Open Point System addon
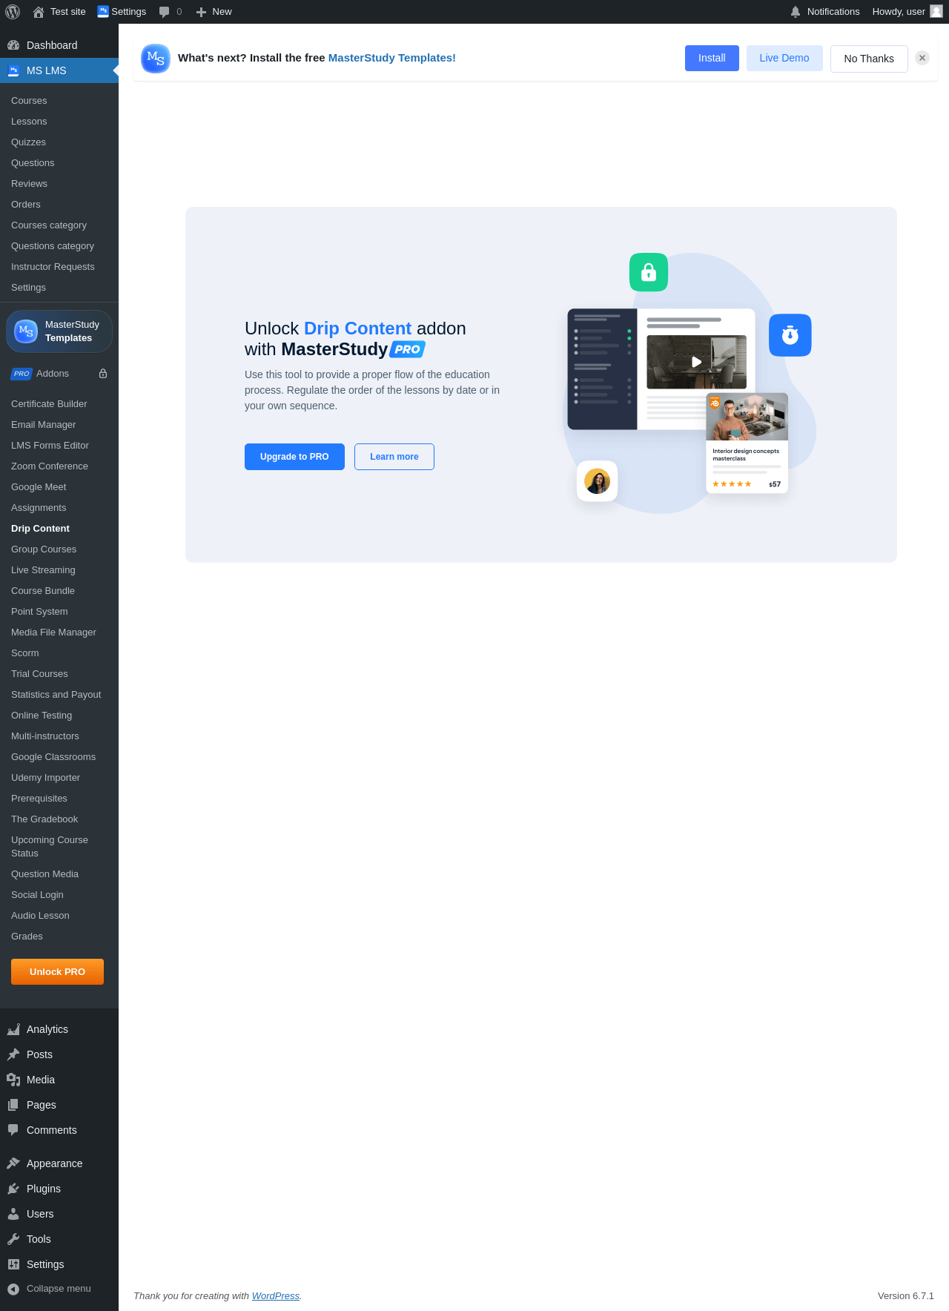949x1311 pixels. coord(39,612)
